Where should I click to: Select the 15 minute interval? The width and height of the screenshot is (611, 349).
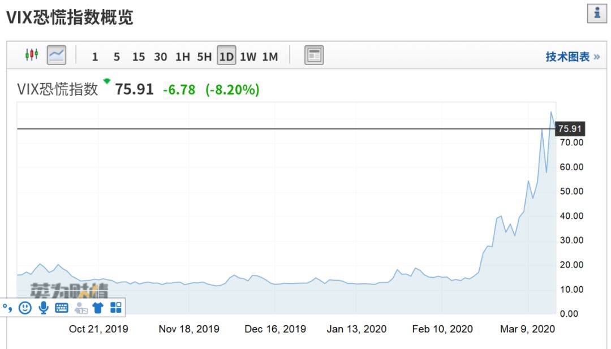pos(139,57)
